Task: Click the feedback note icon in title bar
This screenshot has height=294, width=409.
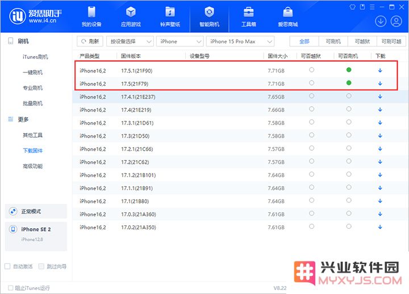Action: pos(362,7)
